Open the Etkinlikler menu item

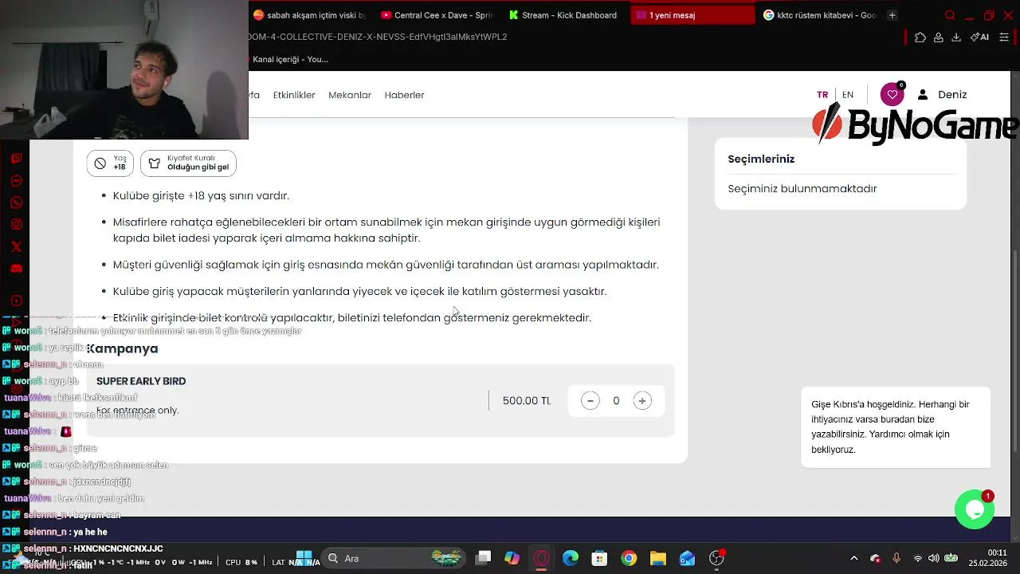(x=294, y=95)
